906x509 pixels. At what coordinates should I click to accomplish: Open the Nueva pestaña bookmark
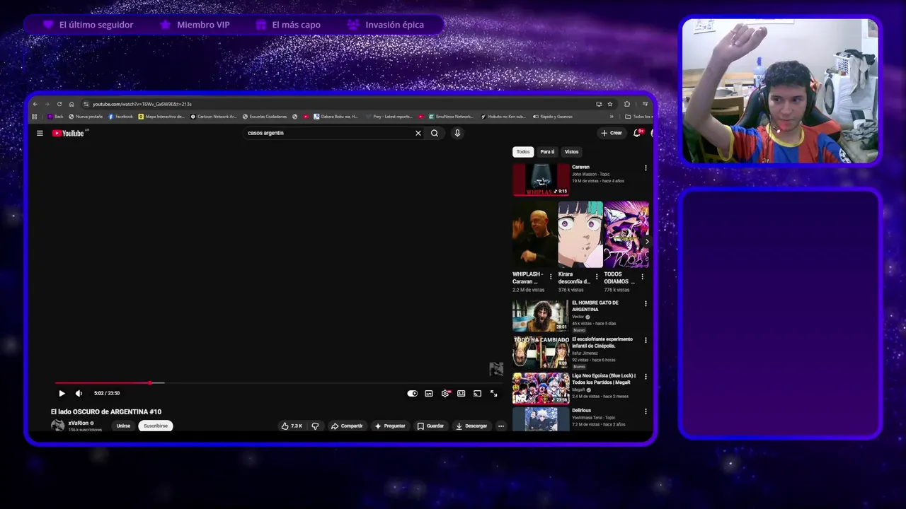pyautogui.click(x=86, y=117)
